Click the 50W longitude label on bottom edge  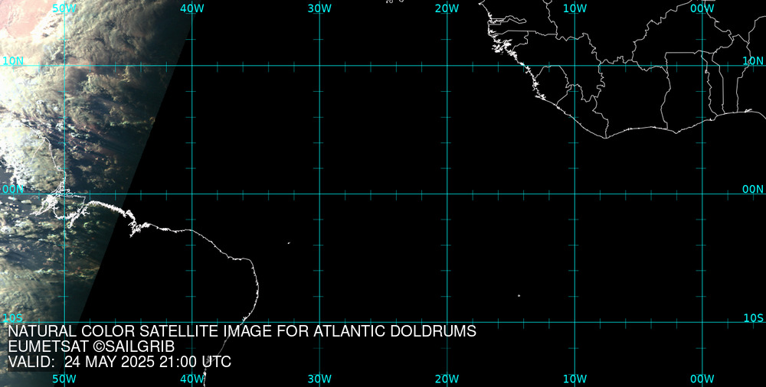(64, 379)
